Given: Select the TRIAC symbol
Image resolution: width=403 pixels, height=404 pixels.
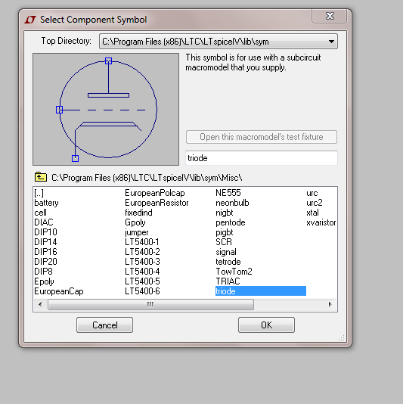Looking at the screenshot, I should 228,281.
